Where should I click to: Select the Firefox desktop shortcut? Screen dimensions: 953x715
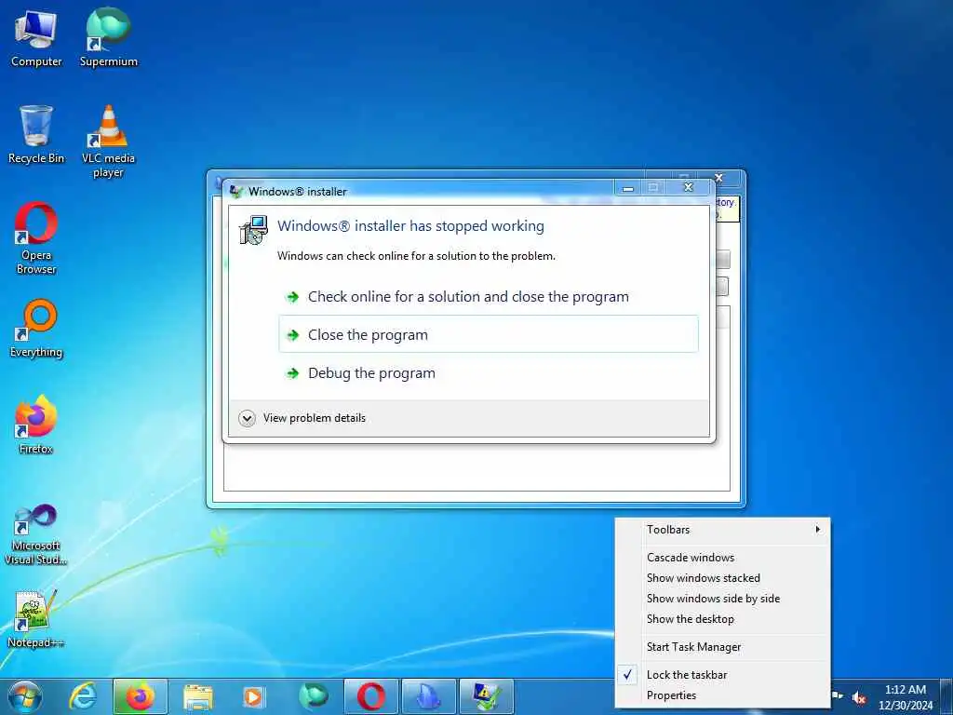coord(36,425)
